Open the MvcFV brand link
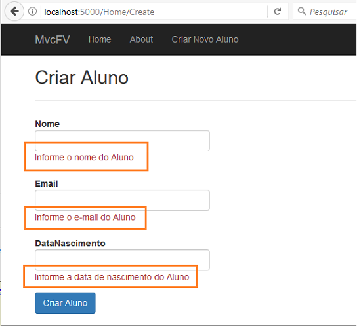 53,39
